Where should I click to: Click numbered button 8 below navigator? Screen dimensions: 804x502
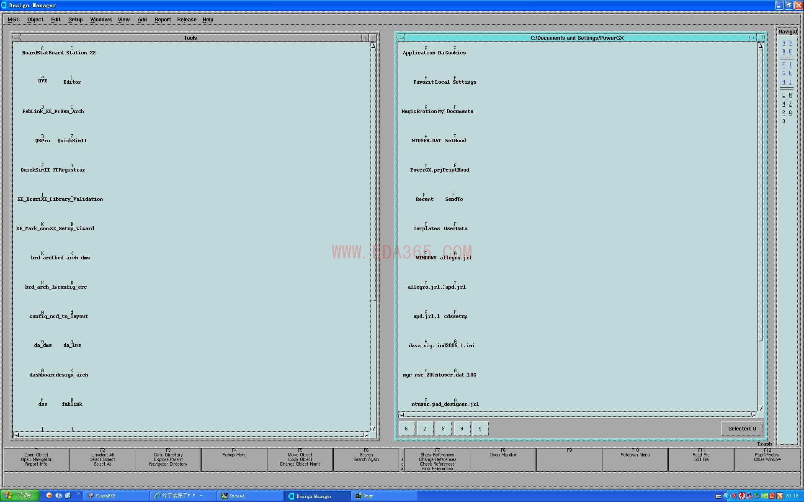click(443, 428)
